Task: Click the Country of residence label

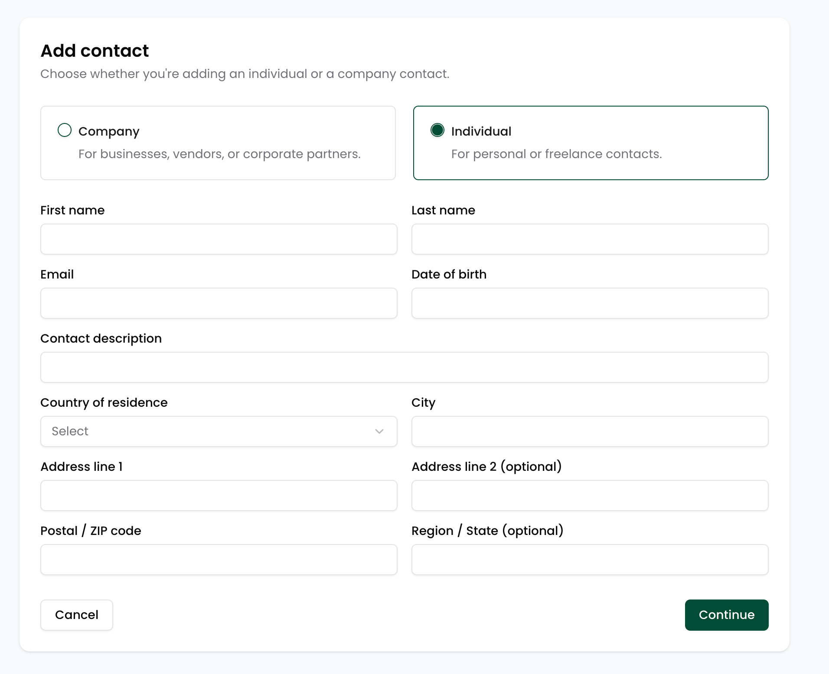Action: (104, 402)
